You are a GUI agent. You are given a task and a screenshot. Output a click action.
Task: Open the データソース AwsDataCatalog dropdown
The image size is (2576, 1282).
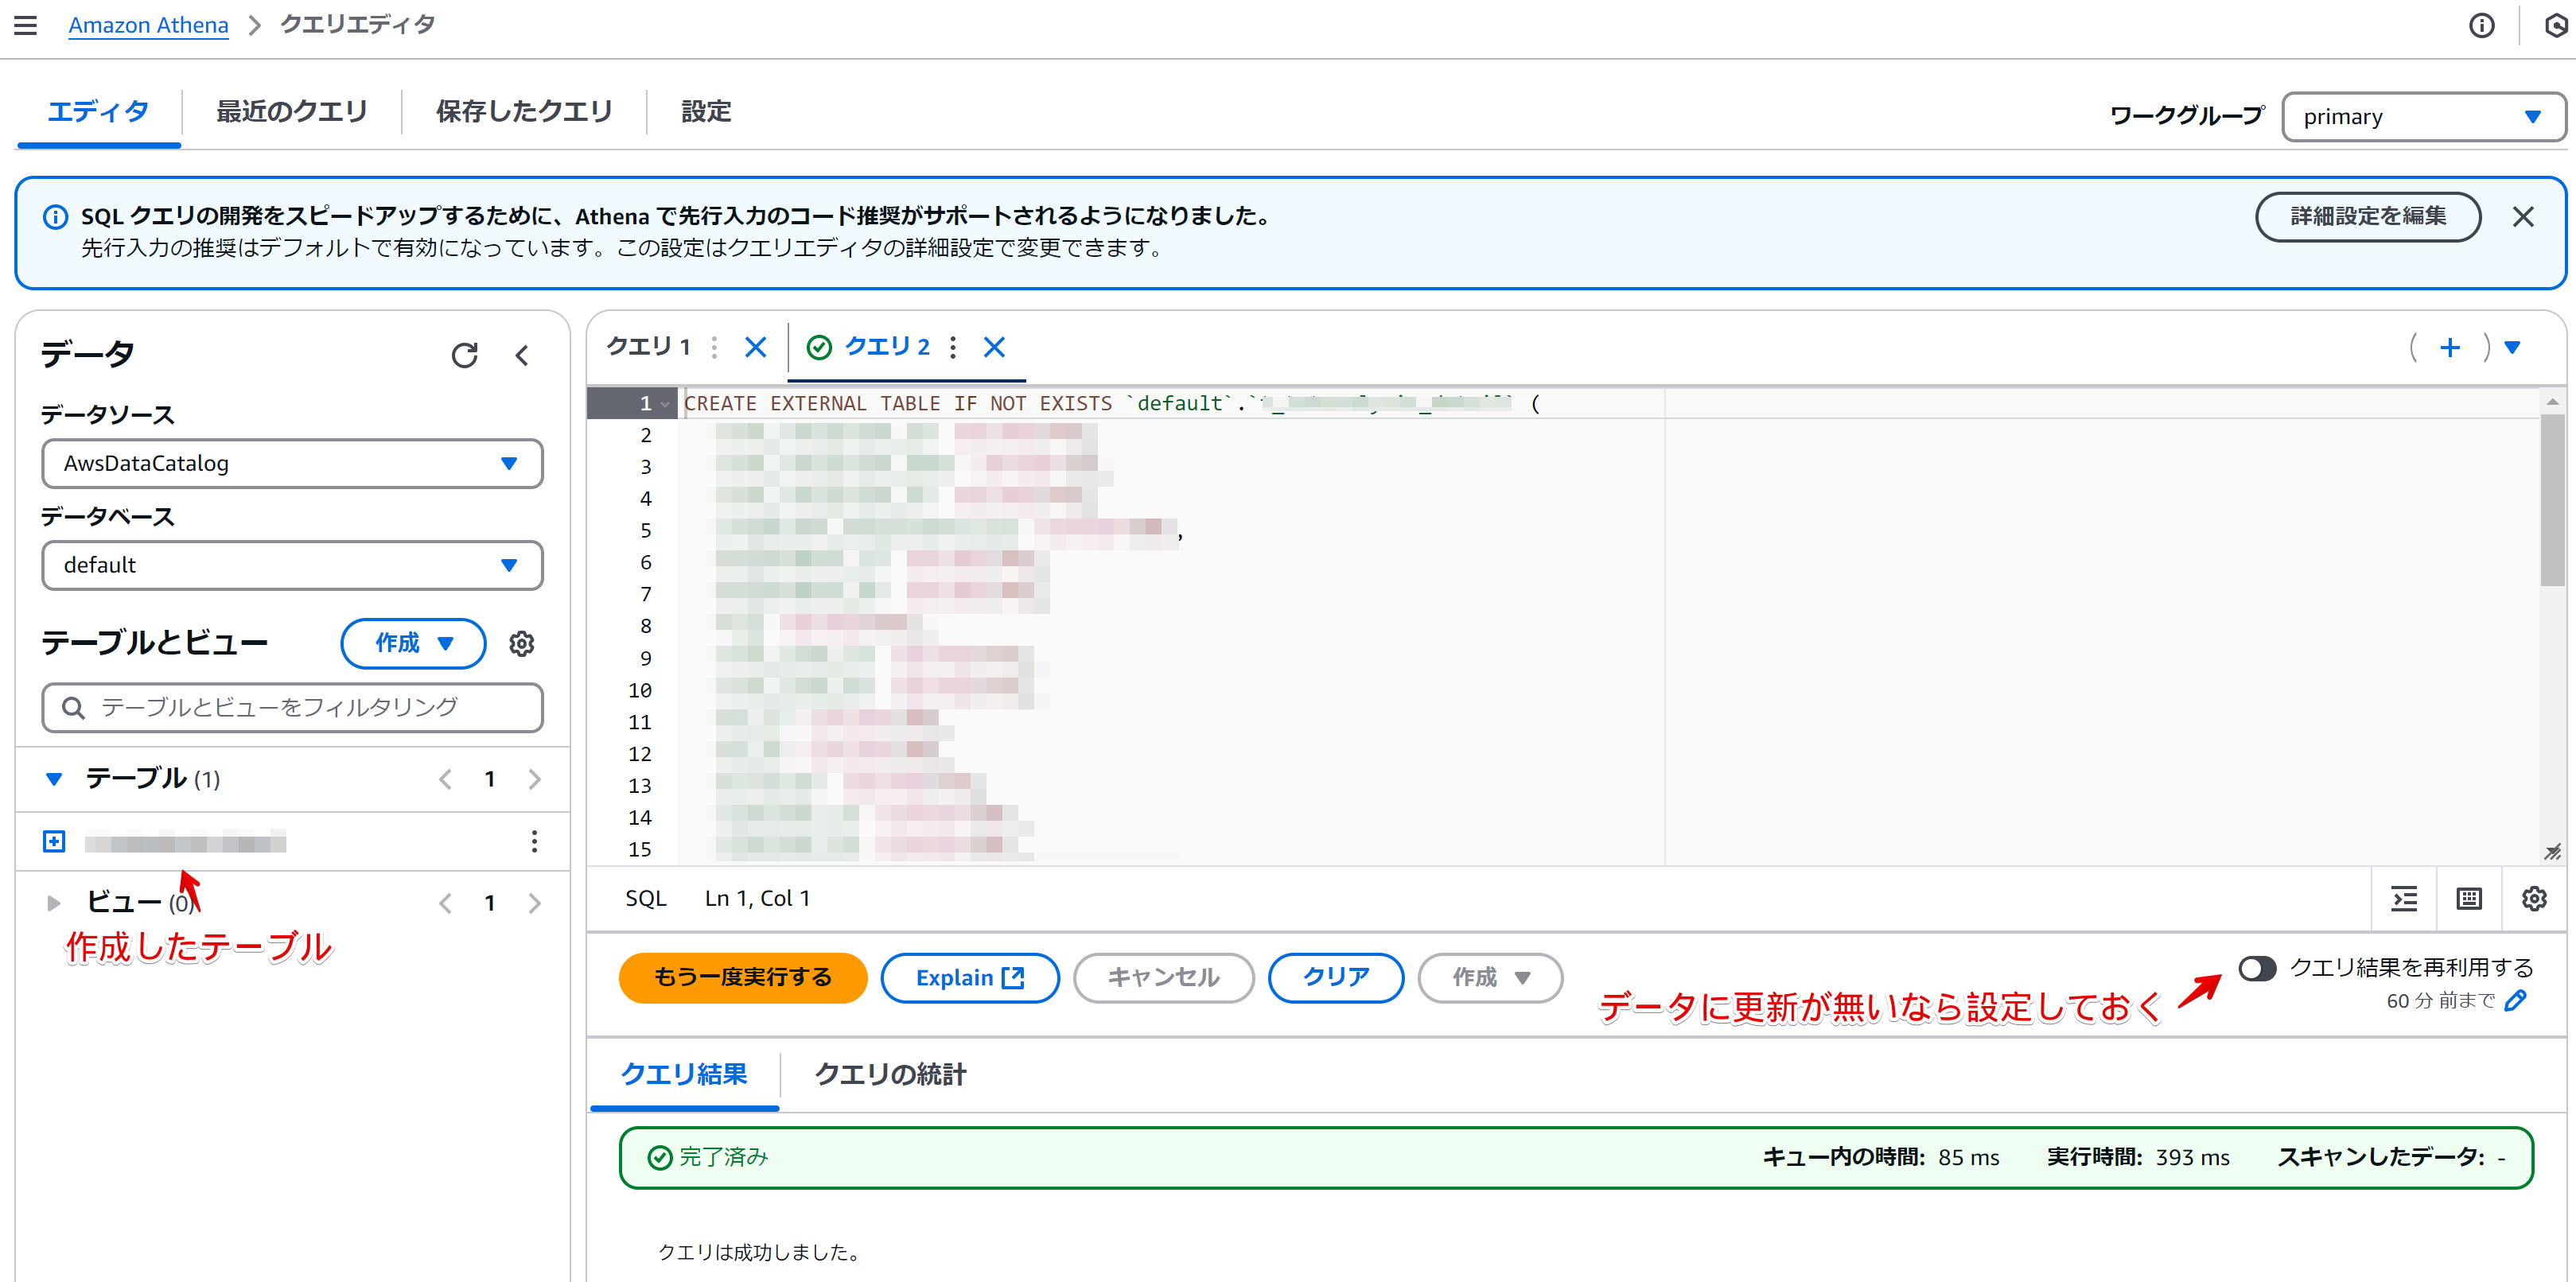tap(292, 463)
